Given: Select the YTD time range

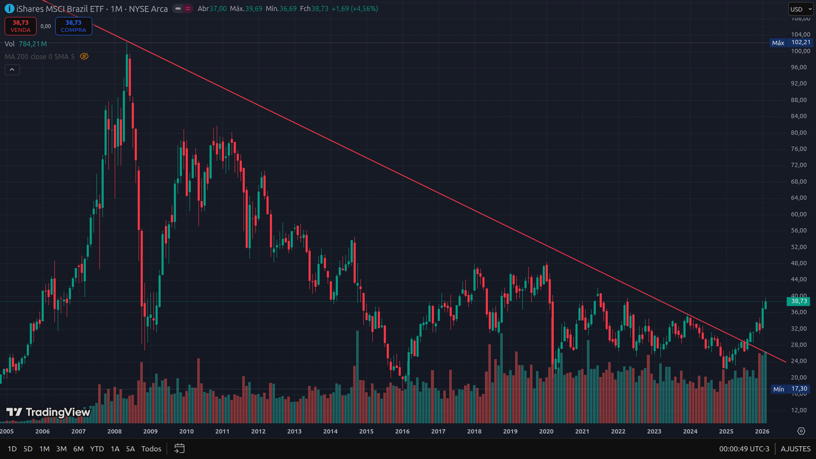Looking at the screenshot, I should 97,449.
